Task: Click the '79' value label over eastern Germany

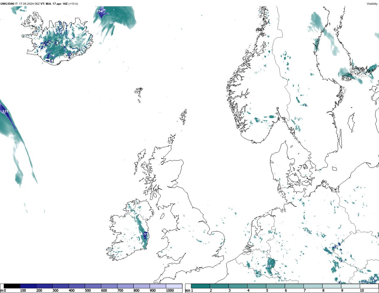Action: click(x=335, y=247)
